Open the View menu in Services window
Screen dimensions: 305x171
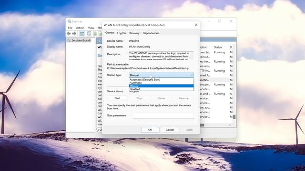[x=91, y=28]
